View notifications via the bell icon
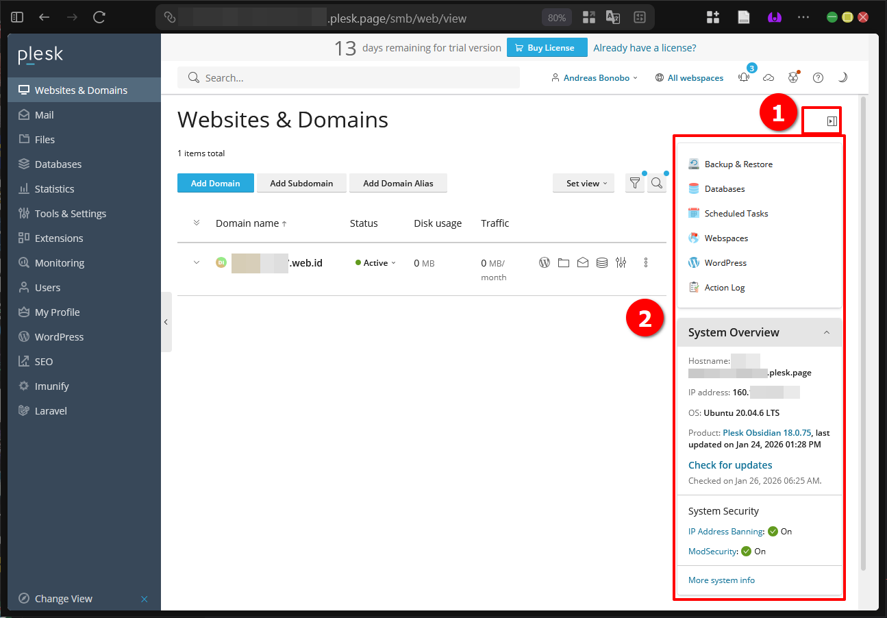 click(x=744, y=77)
